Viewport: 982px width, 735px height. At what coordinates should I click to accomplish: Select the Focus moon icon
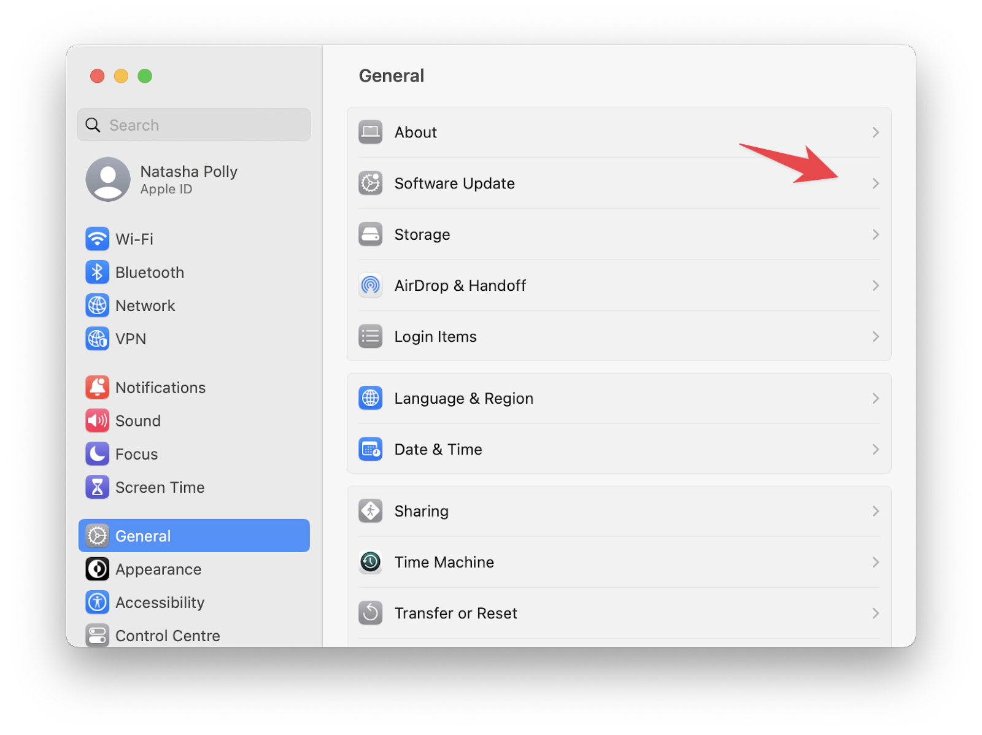coord(97,454)
